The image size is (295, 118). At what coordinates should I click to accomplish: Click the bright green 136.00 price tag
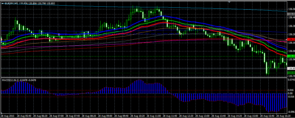291,56
